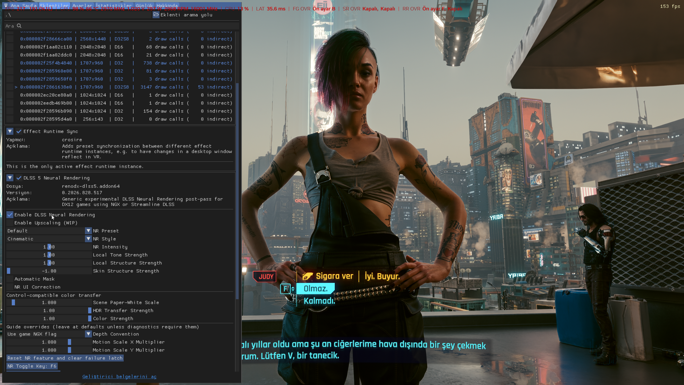Select buffer row 0x000002f28595d4a0

tap(126, 119)
